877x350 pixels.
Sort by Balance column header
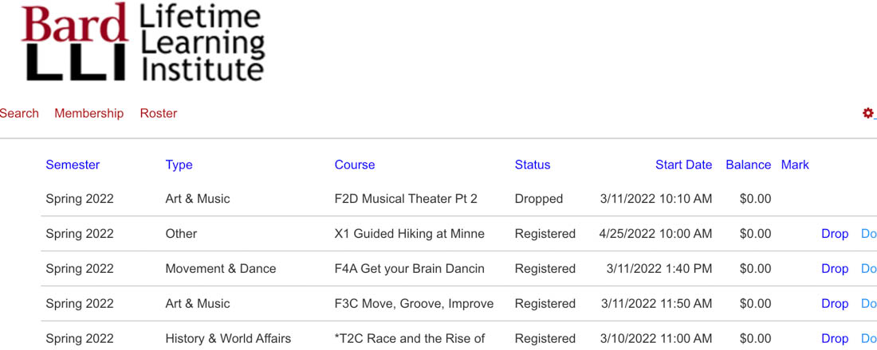(749, 165)
